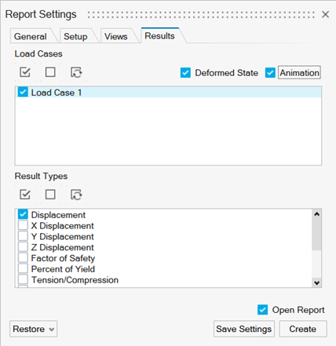This screenshot has width=336, height=346.
Task: Enable the Factor of Safety result
Action: [23, 257]
